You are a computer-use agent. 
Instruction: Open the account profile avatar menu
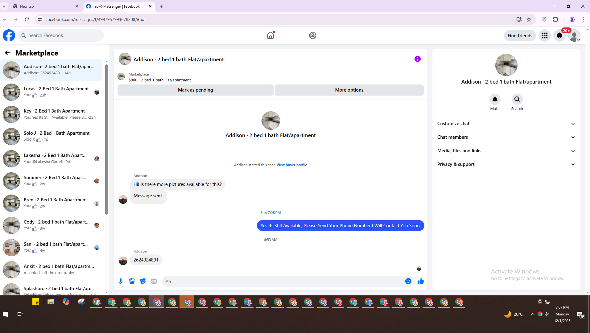[x=574, y=35]
